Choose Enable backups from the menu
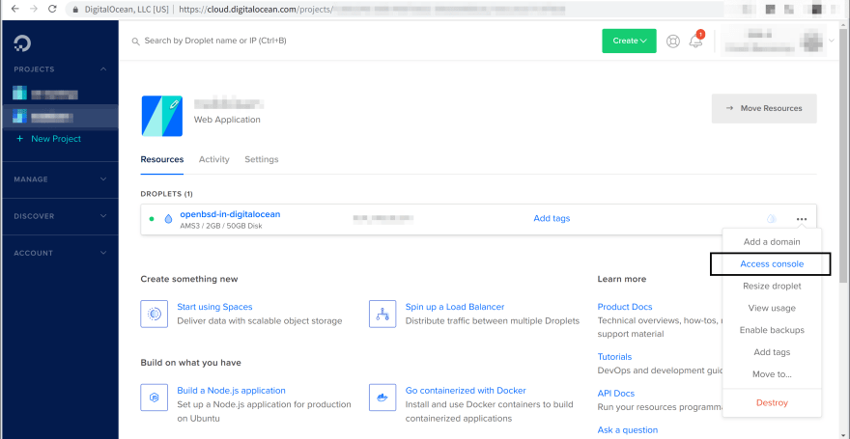The image size is (850, 439). coord(772,330)
